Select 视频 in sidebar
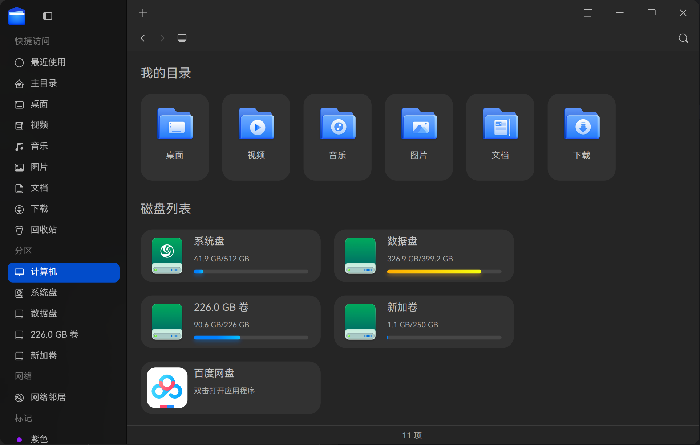700x445 pixels. tap(64, 125)
